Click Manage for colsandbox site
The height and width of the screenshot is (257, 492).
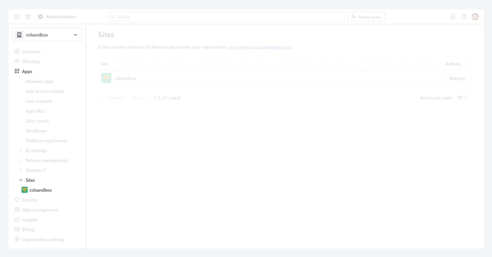457,78
